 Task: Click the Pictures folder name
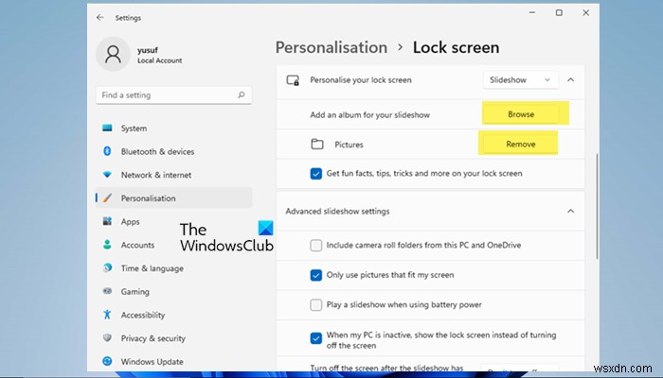click(349, 145)
